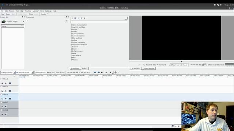Show main effects icon in effects list toolbar
The height and width of the screenshot is (131, 234).
[72, 18]
